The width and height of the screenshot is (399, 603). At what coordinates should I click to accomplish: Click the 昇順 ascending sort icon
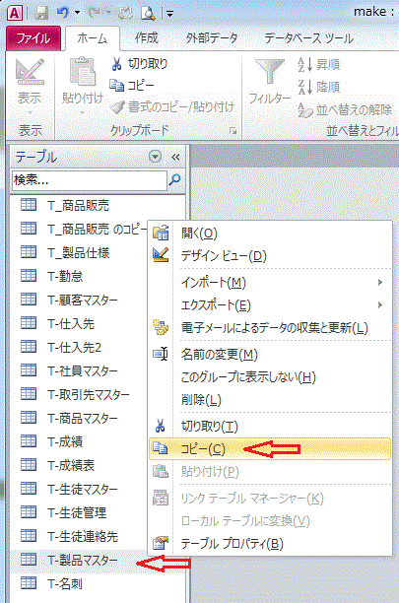(x=304, y=65)
